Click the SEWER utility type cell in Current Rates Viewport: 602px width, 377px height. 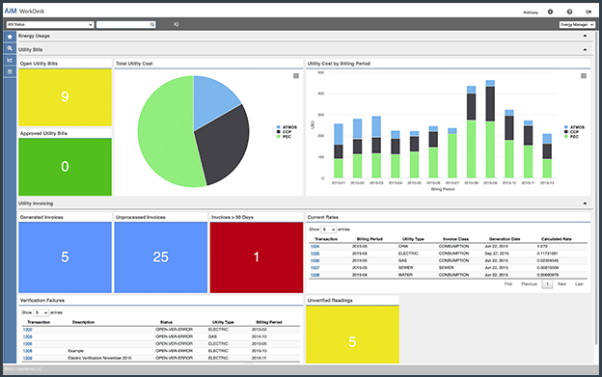click(405, 268)
